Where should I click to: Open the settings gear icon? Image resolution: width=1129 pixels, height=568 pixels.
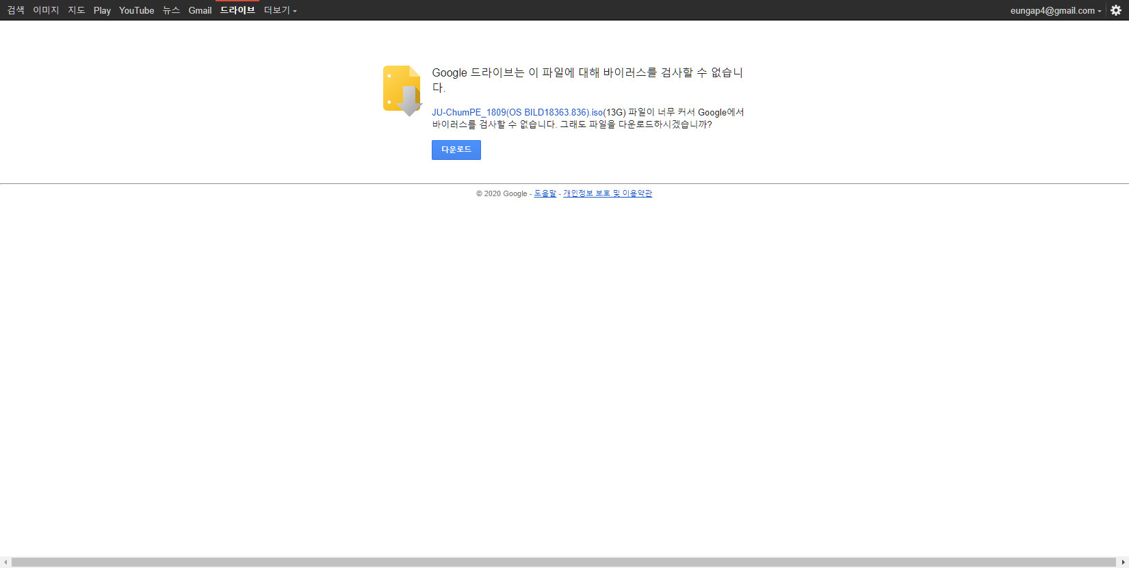click(1116, 10)
